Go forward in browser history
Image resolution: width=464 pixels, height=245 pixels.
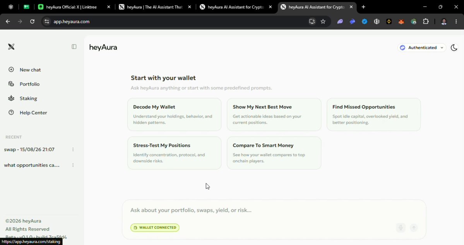pos(20,21)
